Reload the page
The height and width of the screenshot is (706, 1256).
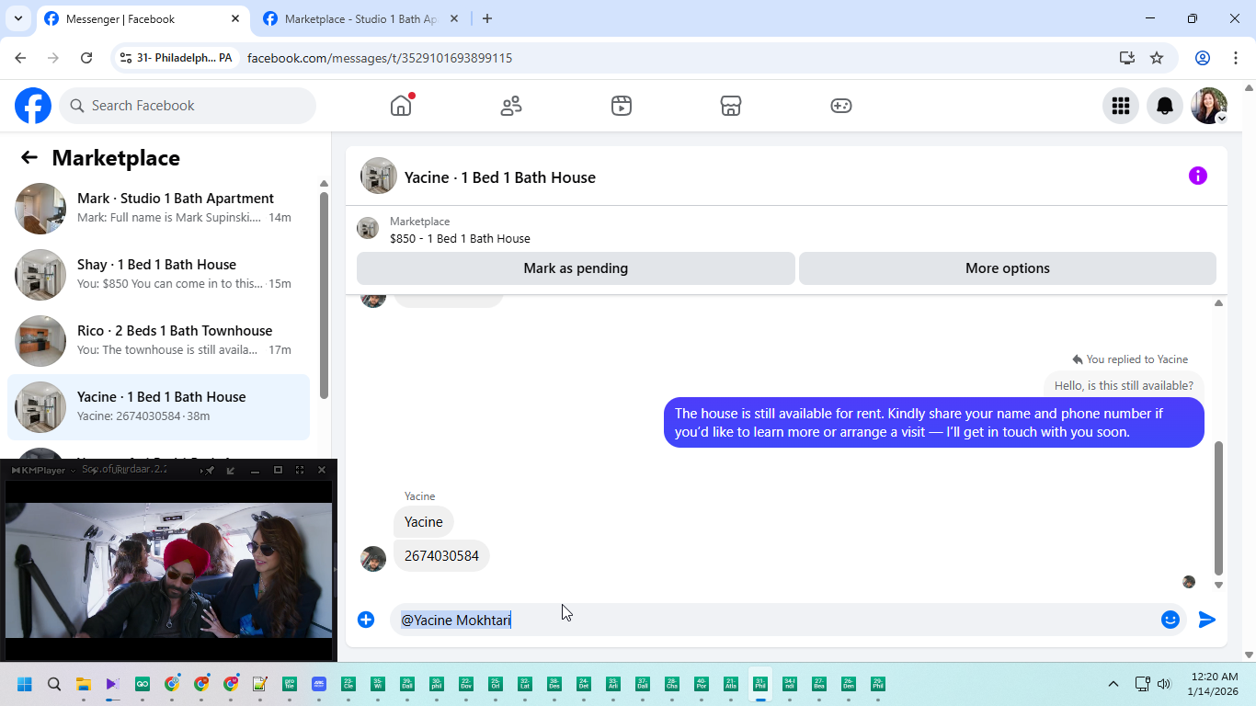(86, 58)
